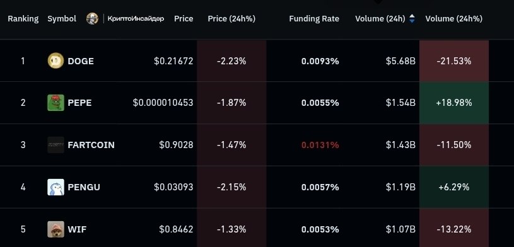Click PEPE's +18.98% volume change cell

pos(454,103)
